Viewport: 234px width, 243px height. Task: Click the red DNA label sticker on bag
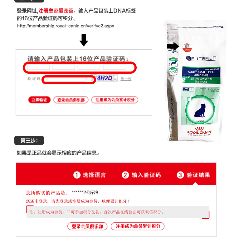(x=187, y=47)
